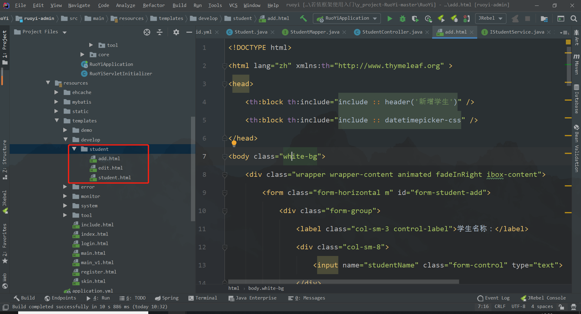
Task: Open the JRebel Console
Action: [543, 298]
